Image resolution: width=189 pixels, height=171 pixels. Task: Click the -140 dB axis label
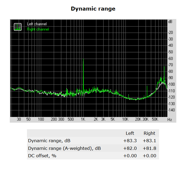click(x=171, y=110)
